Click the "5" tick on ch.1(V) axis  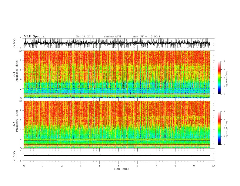21,38
